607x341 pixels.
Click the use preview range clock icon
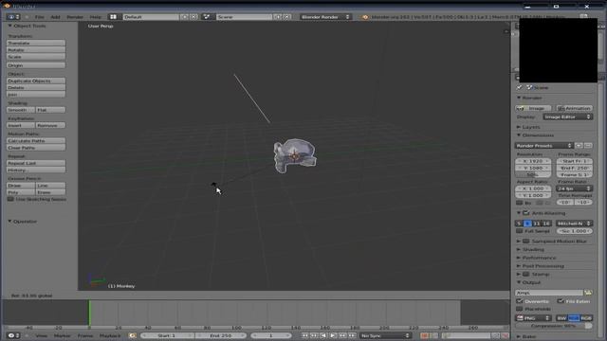tap(133, 335)
